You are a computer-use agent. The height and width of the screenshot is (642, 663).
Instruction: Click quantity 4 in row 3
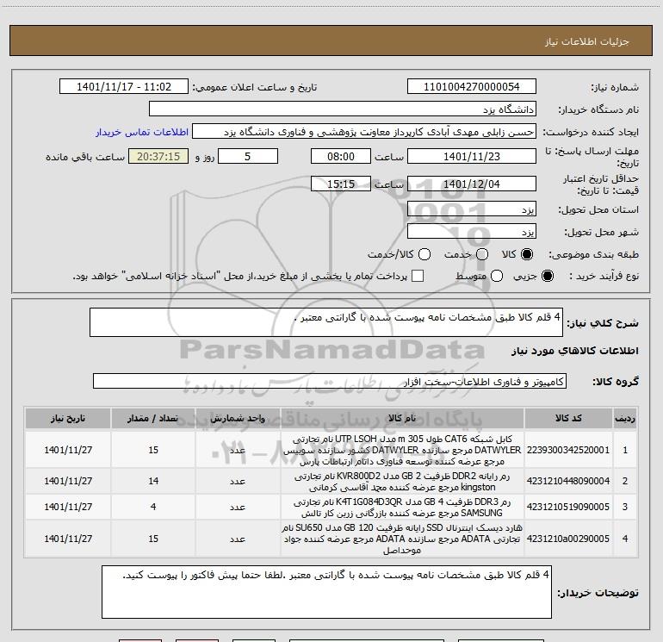tap(153, 507)
